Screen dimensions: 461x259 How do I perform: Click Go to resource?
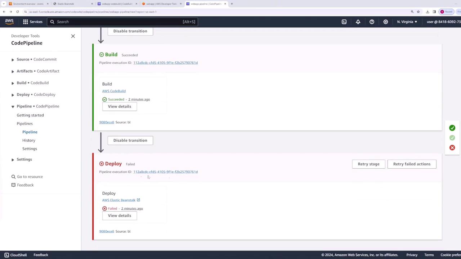click(30, 177)
